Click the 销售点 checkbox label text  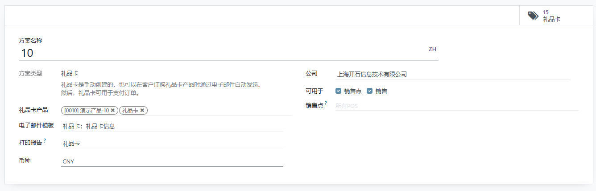(x=352, y=91)
